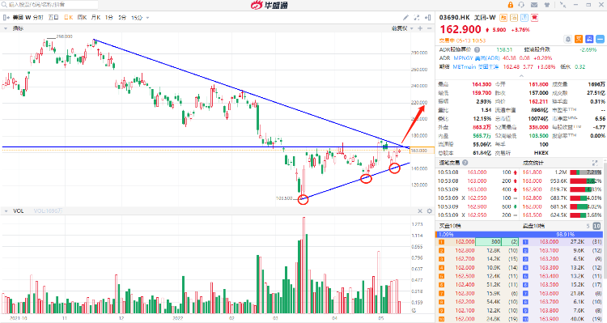This screenshot has height=323, width=607.
Task: Switch order book to 5 levels
Action: [x=588, y=226]
